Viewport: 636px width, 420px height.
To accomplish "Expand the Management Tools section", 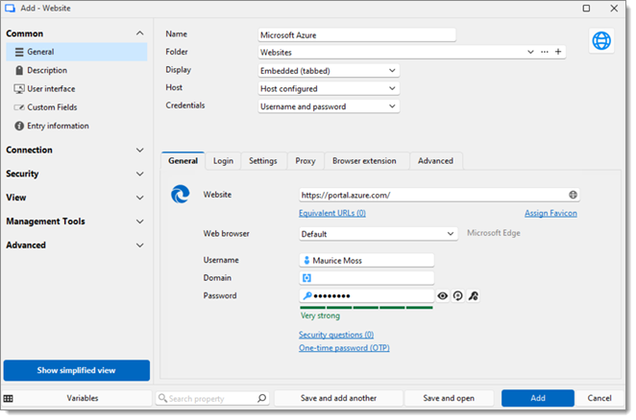I will (139, 222).
